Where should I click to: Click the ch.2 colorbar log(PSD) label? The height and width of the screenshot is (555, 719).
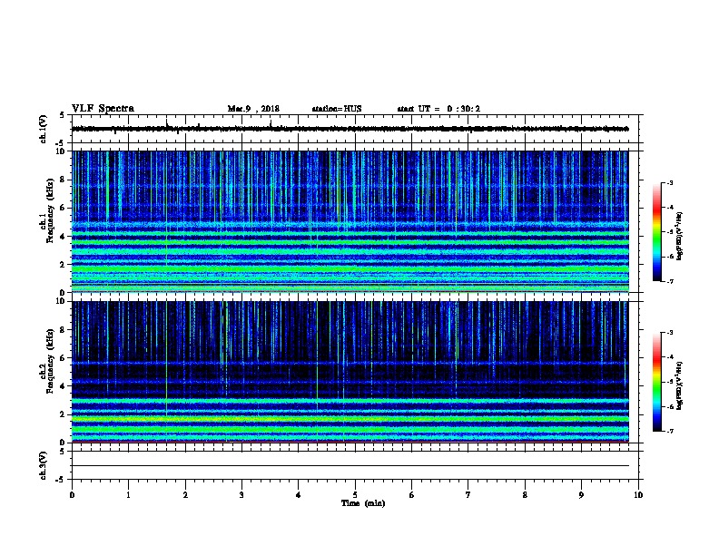point(680,385)
